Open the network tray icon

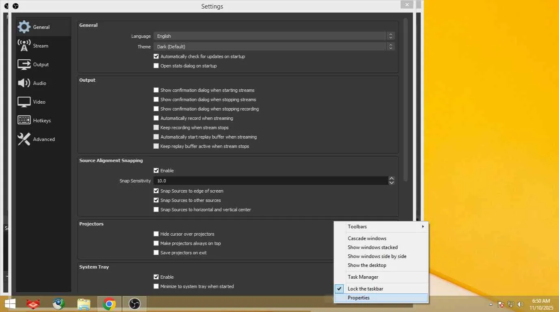[511, 304]
